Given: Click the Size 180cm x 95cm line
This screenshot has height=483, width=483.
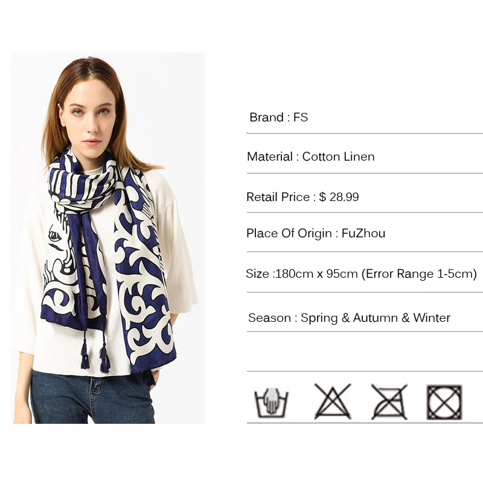Looking at the screenshot, I should (x=361, y=273).
